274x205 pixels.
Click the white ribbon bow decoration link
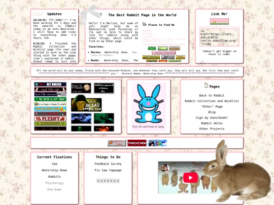(89, 14)
